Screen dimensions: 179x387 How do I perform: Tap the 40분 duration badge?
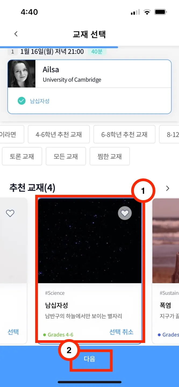click(97, 51)
